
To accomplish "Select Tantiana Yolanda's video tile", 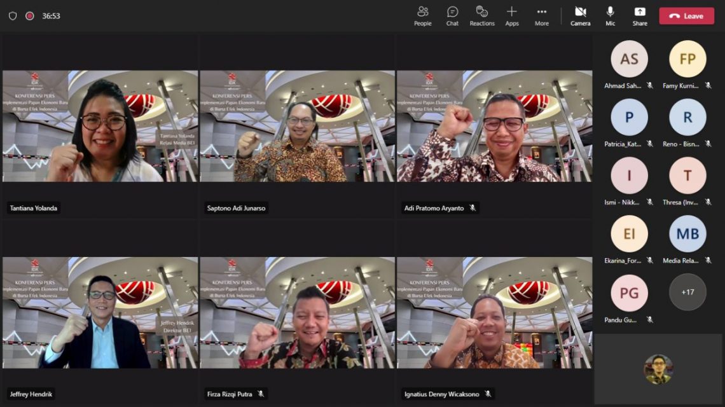I will click(100, 126).
